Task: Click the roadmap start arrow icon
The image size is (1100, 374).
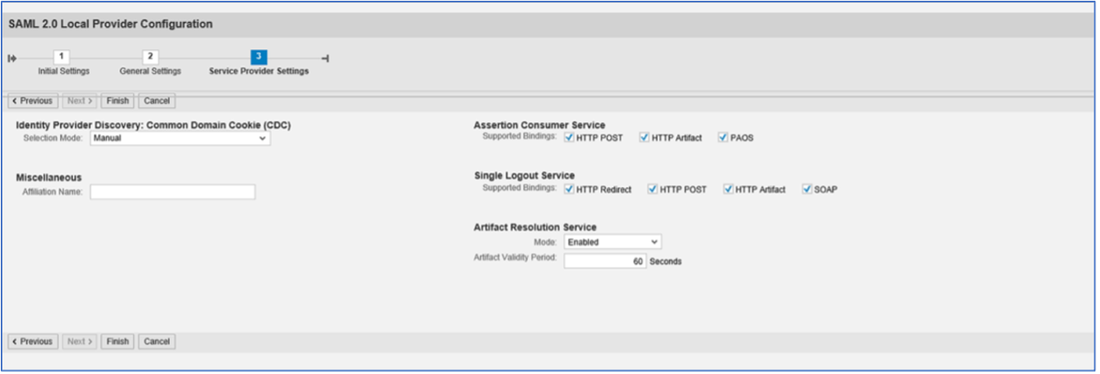Action: (x=12, y=59)
